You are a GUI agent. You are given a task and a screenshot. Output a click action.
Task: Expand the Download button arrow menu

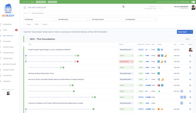[191, 32]
